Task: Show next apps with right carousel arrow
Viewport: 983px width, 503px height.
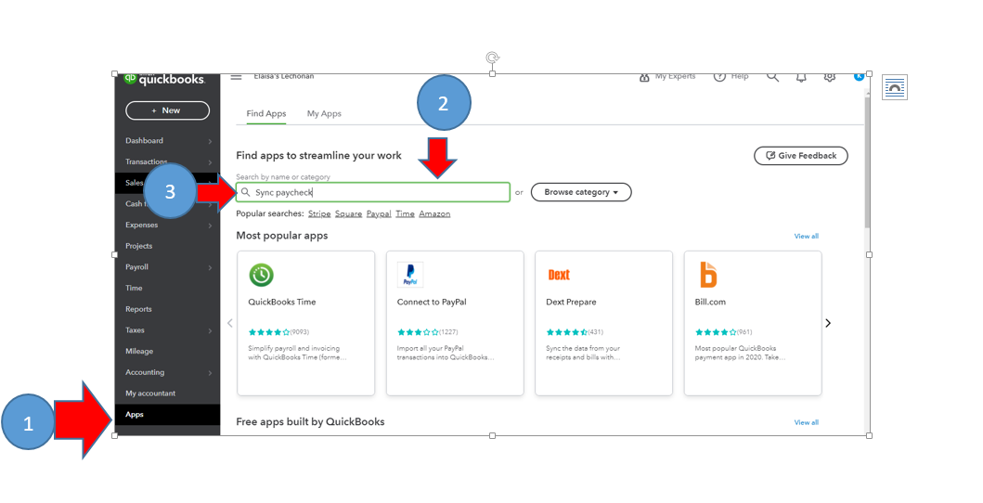Action: [x=828, y=323]
